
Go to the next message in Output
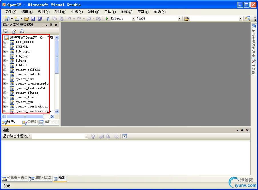[108, 136]
